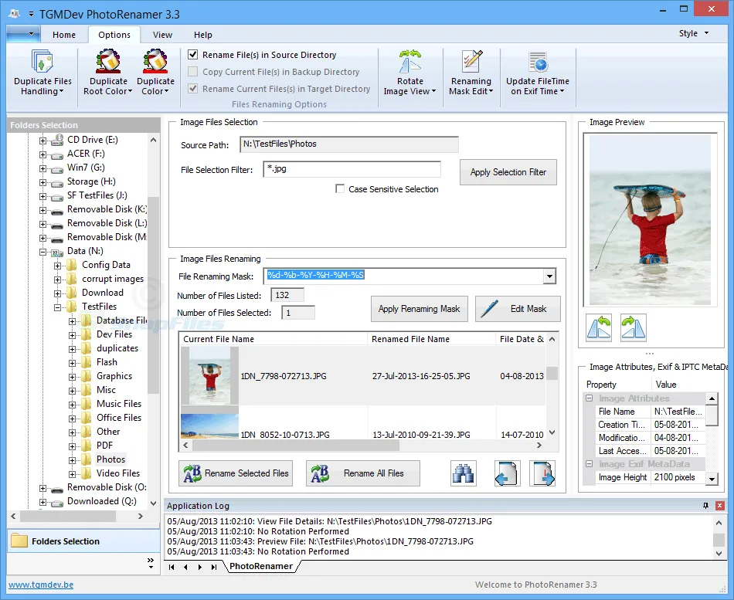734x600 pixels.
Task: Click the binoculars search icon
Action: [464, 473]
